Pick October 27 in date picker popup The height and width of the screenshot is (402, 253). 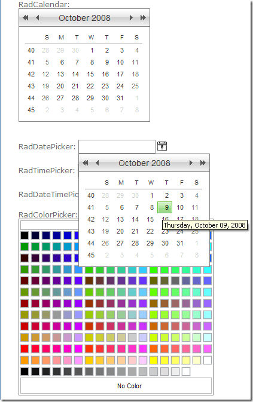pyautogui.click(x=120, y=243)
